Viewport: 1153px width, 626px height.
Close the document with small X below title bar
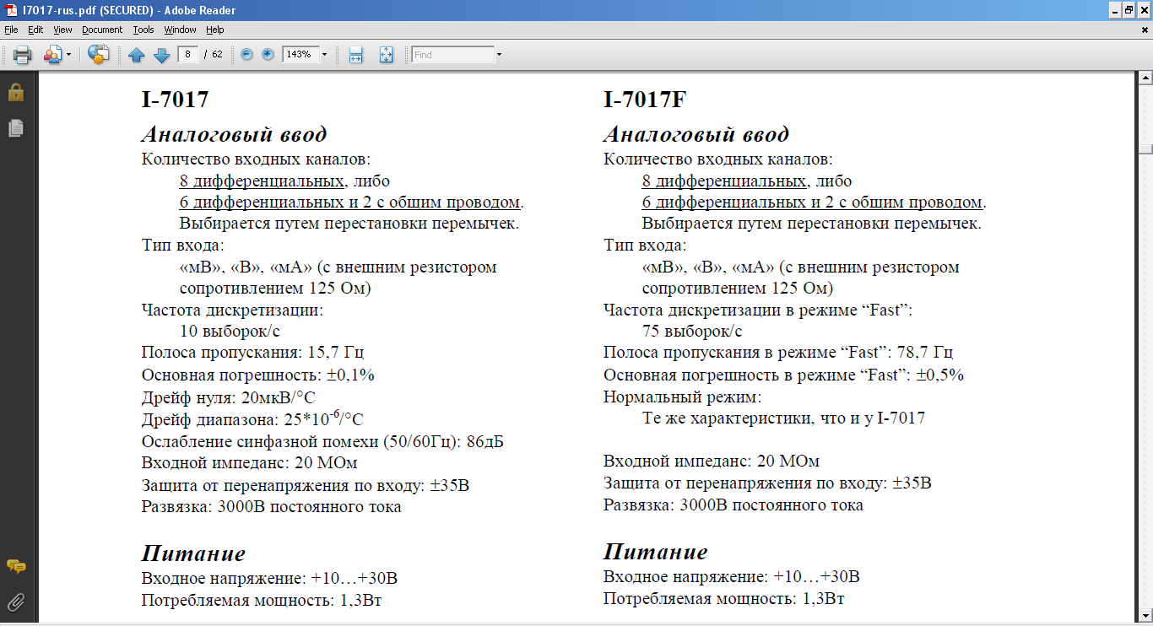tap(1145, 30)
